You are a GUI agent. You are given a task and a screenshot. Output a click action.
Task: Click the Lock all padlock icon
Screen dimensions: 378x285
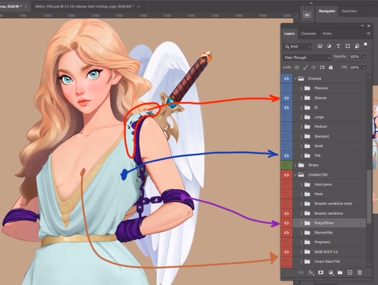pyautogui.click(x=331, y=67)
